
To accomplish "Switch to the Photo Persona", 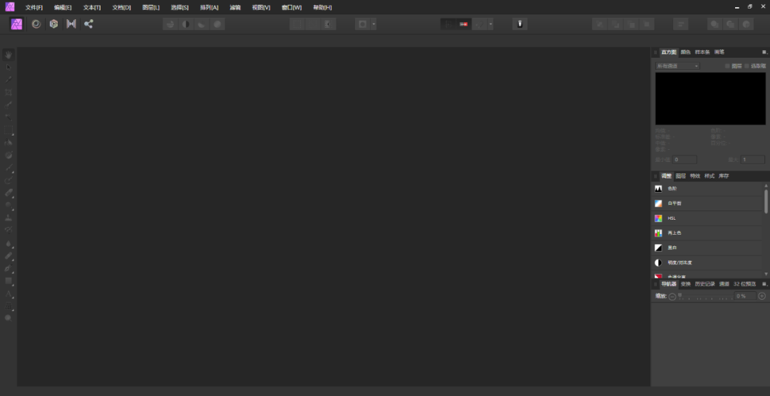I will (x=16, y=24).
